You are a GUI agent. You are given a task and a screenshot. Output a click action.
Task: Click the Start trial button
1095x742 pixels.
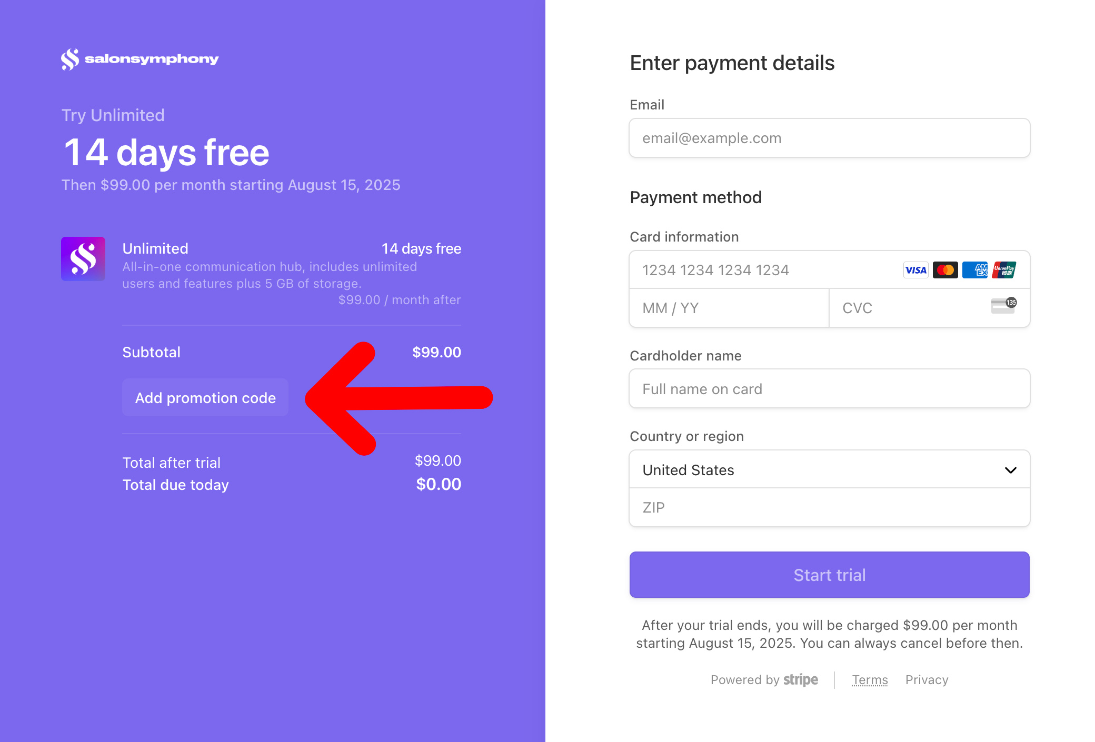pyautogui.click(x=830, y=575)
